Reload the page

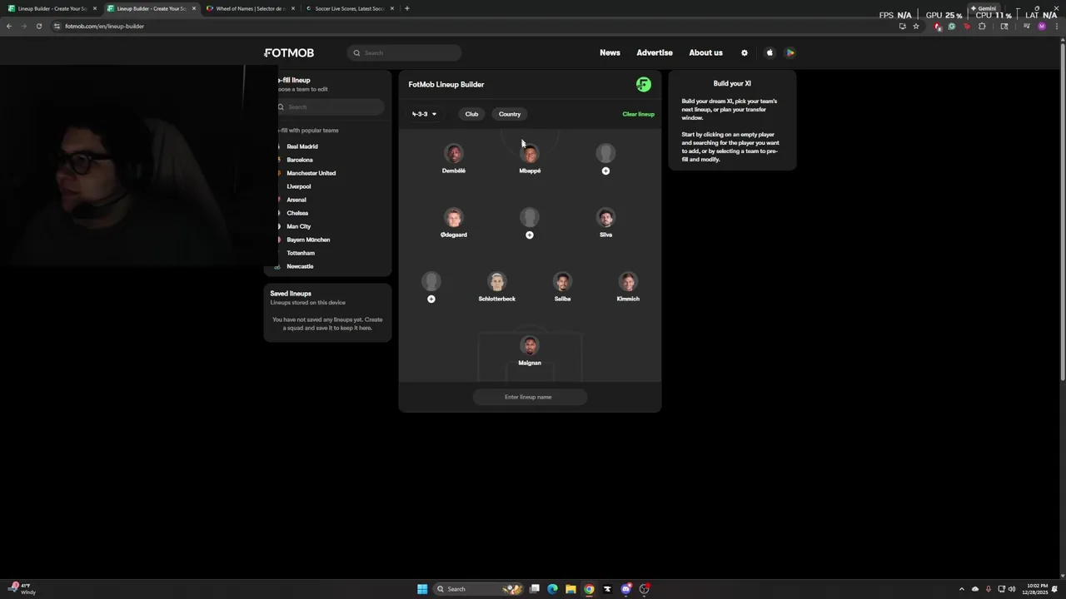(x=38, y=26)
